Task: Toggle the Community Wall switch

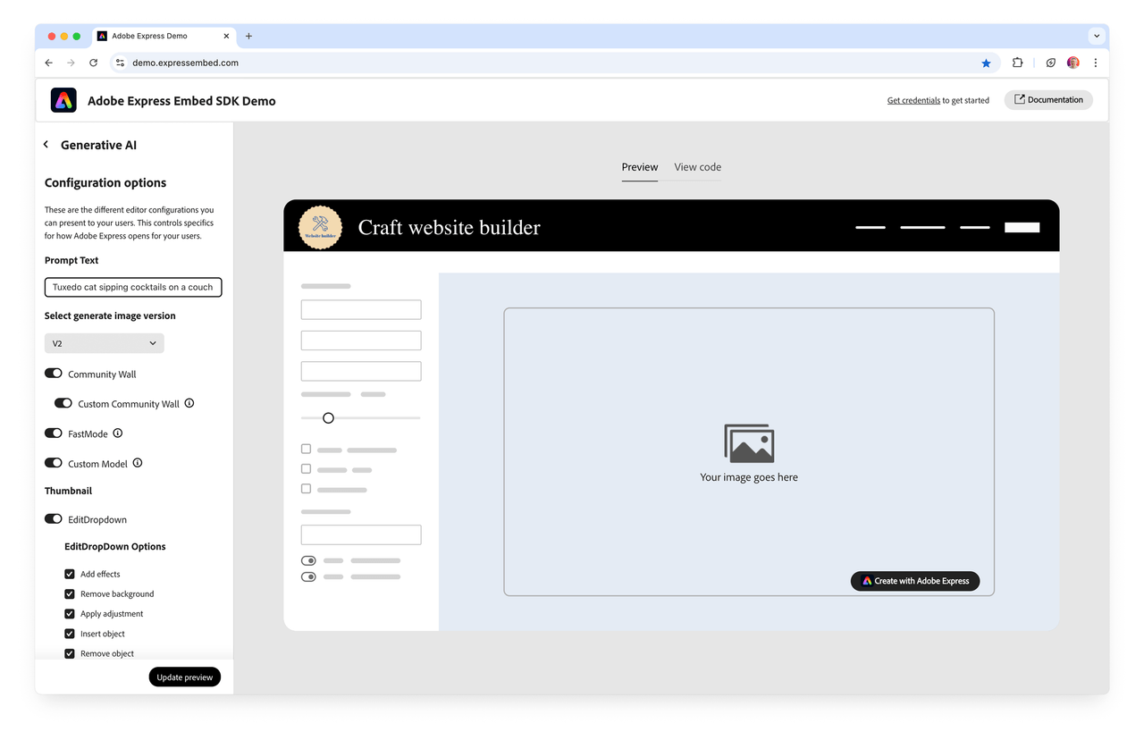Action: click(x=54, y=374)
